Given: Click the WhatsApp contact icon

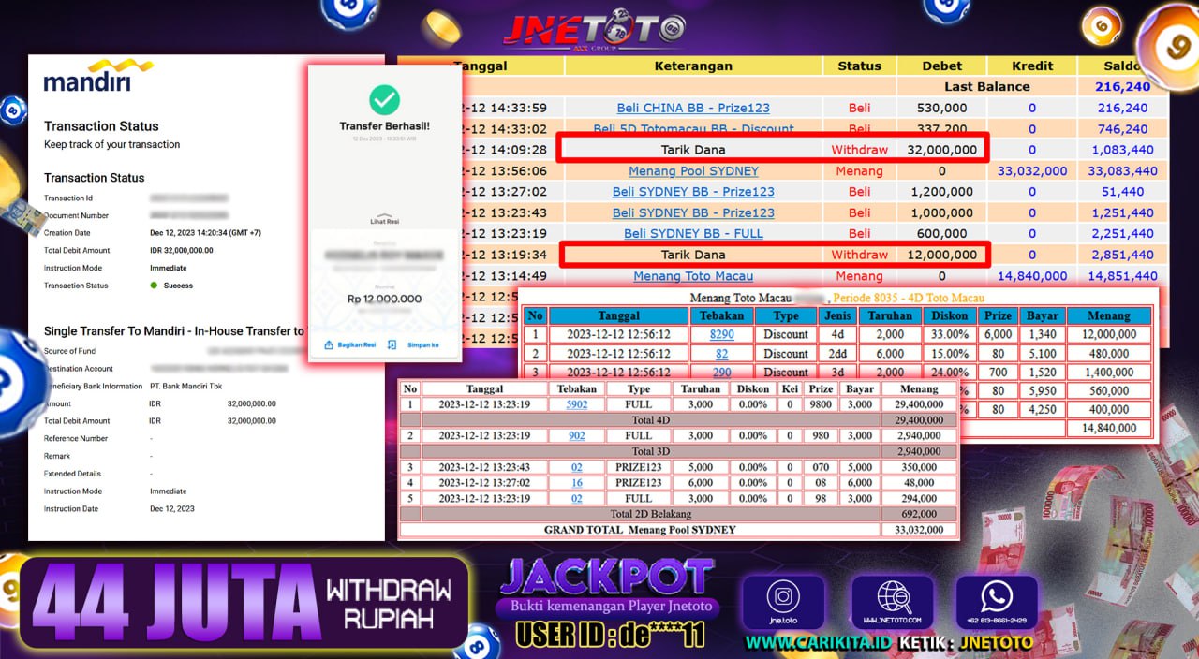Looking at the screenshot, I should point(996,596).
